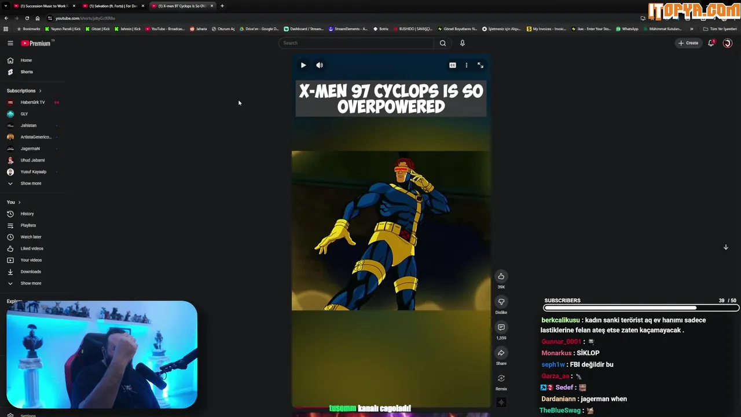
Task: Expand the Subscriptions section header
Action: point(24,90)
